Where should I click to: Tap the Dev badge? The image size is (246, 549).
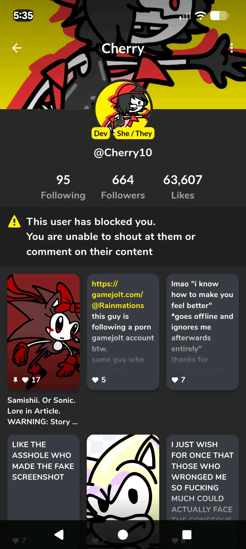click(100, 133)
